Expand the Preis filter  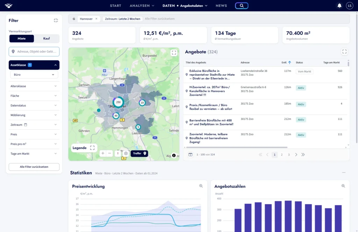tap(34, 134)
